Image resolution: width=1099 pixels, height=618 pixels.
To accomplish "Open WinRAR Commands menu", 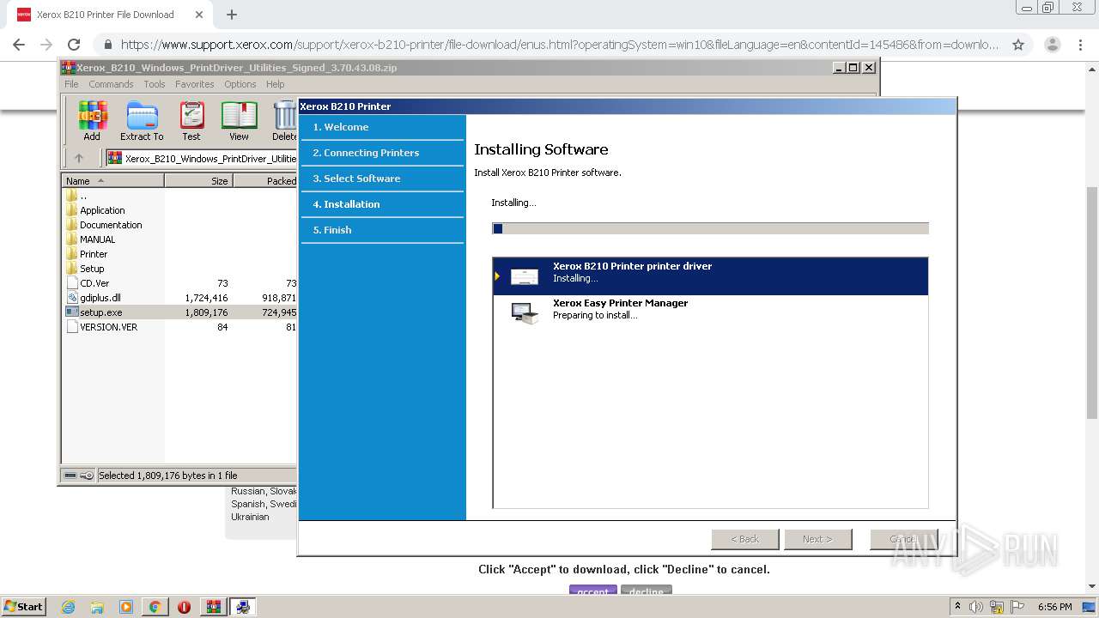I will click(x=111, y=84).
